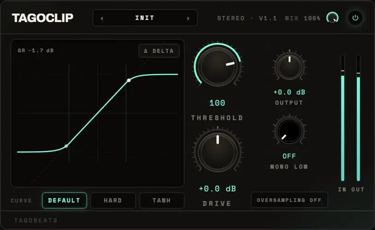Click the Threshold knob

[217, 66]
